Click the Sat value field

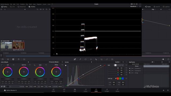click(42, 86)
